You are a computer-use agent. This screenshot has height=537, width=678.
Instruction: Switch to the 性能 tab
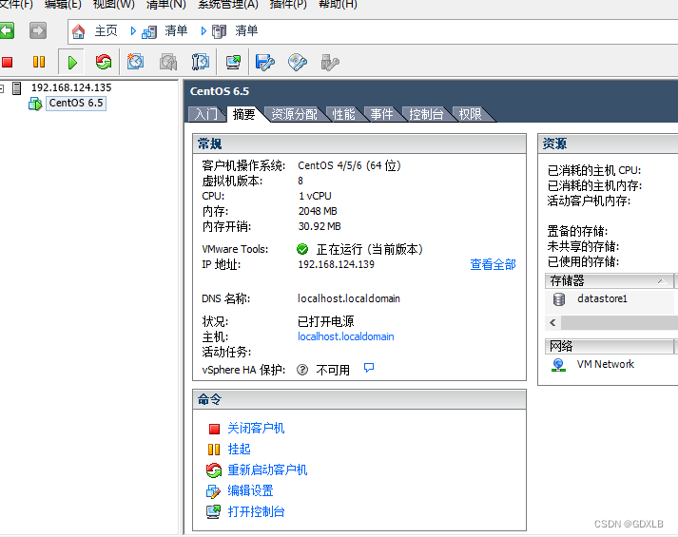point(344,114)
